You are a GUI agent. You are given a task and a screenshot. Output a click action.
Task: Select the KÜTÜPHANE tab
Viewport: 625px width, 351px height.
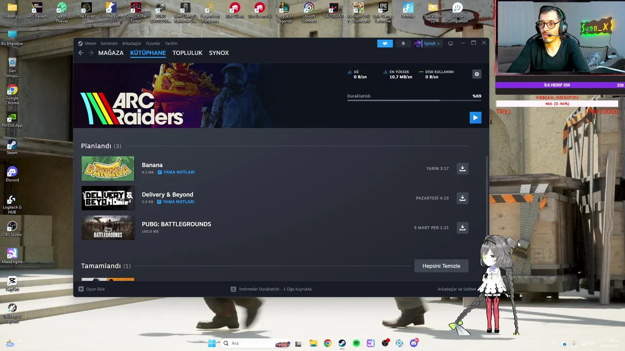point(148,53)
